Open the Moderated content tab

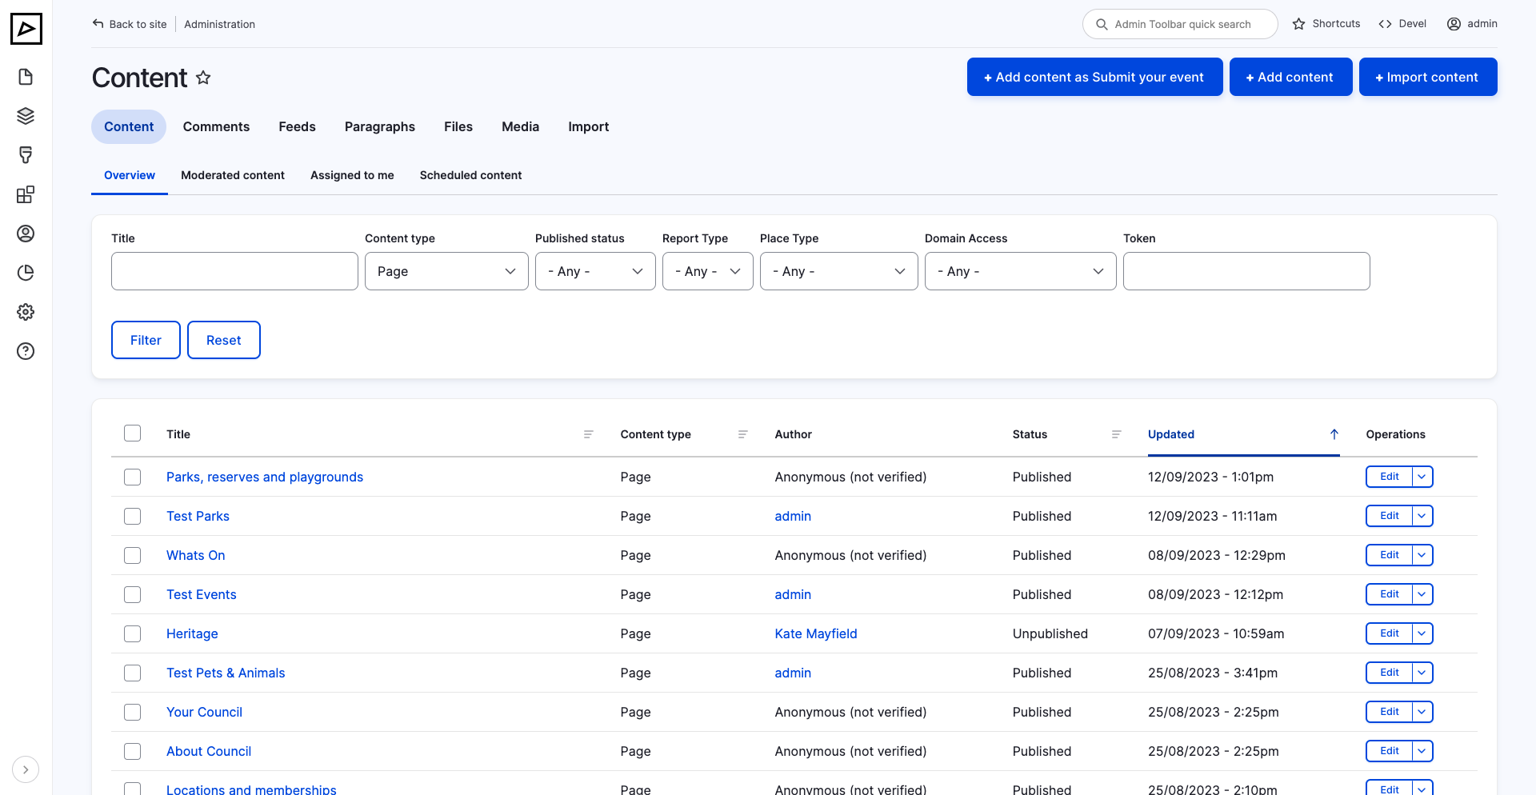click(232, 175)
